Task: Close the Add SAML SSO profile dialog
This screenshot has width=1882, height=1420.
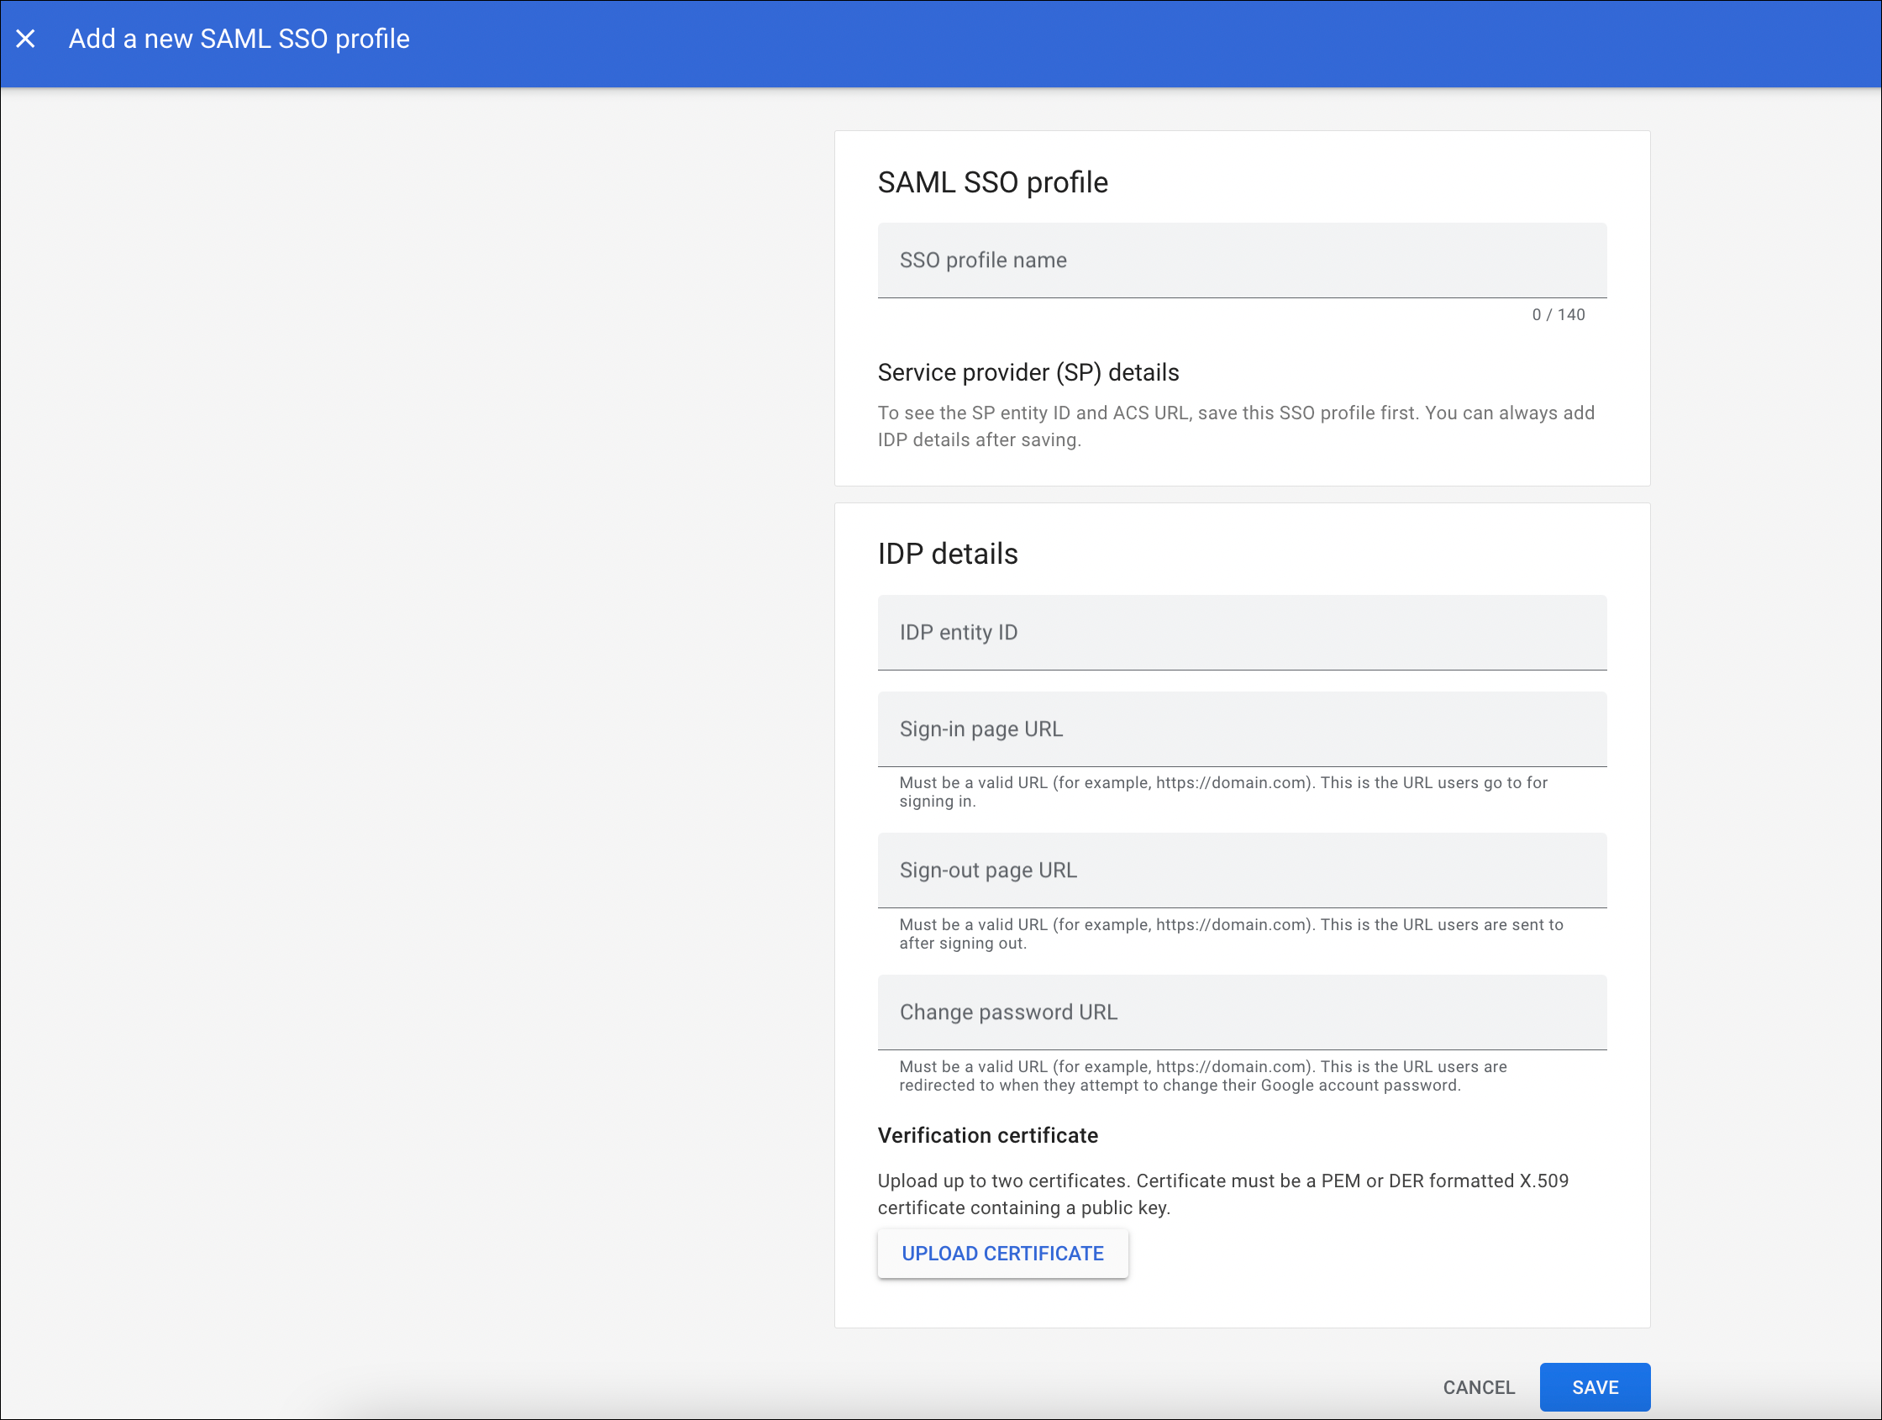Action: click(25, 39)
